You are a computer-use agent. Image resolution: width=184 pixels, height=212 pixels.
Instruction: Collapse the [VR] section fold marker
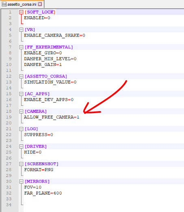pyautogui.click(x=21, y=30)
